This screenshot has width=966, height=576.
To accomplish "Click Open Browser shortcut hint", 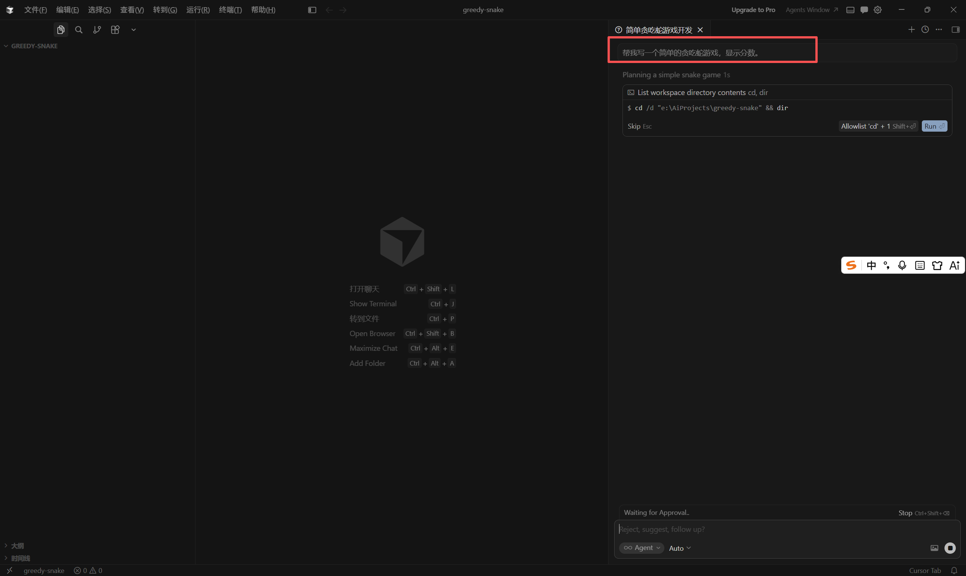I will 402,333.
